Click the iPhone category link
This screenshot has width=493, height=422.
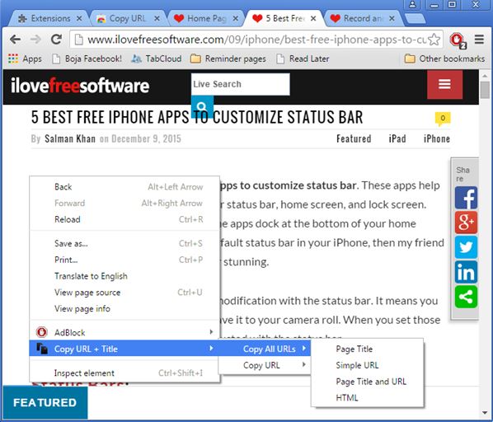pos(437,138)
